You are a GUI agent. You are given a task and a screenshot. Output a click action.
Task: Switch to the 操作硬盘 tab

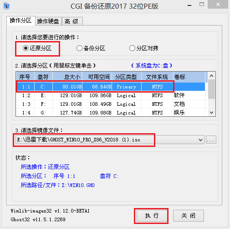(x=48, y=21)
